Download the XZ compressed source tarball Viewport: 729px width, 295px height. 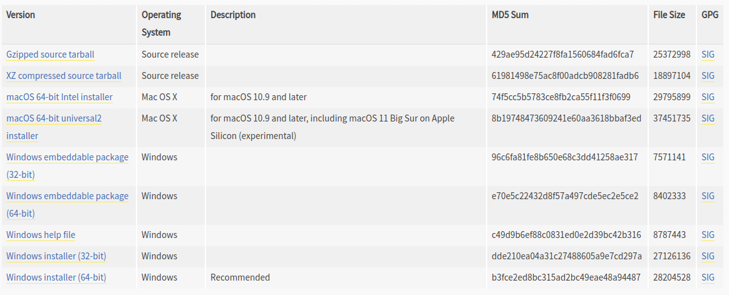64,76
